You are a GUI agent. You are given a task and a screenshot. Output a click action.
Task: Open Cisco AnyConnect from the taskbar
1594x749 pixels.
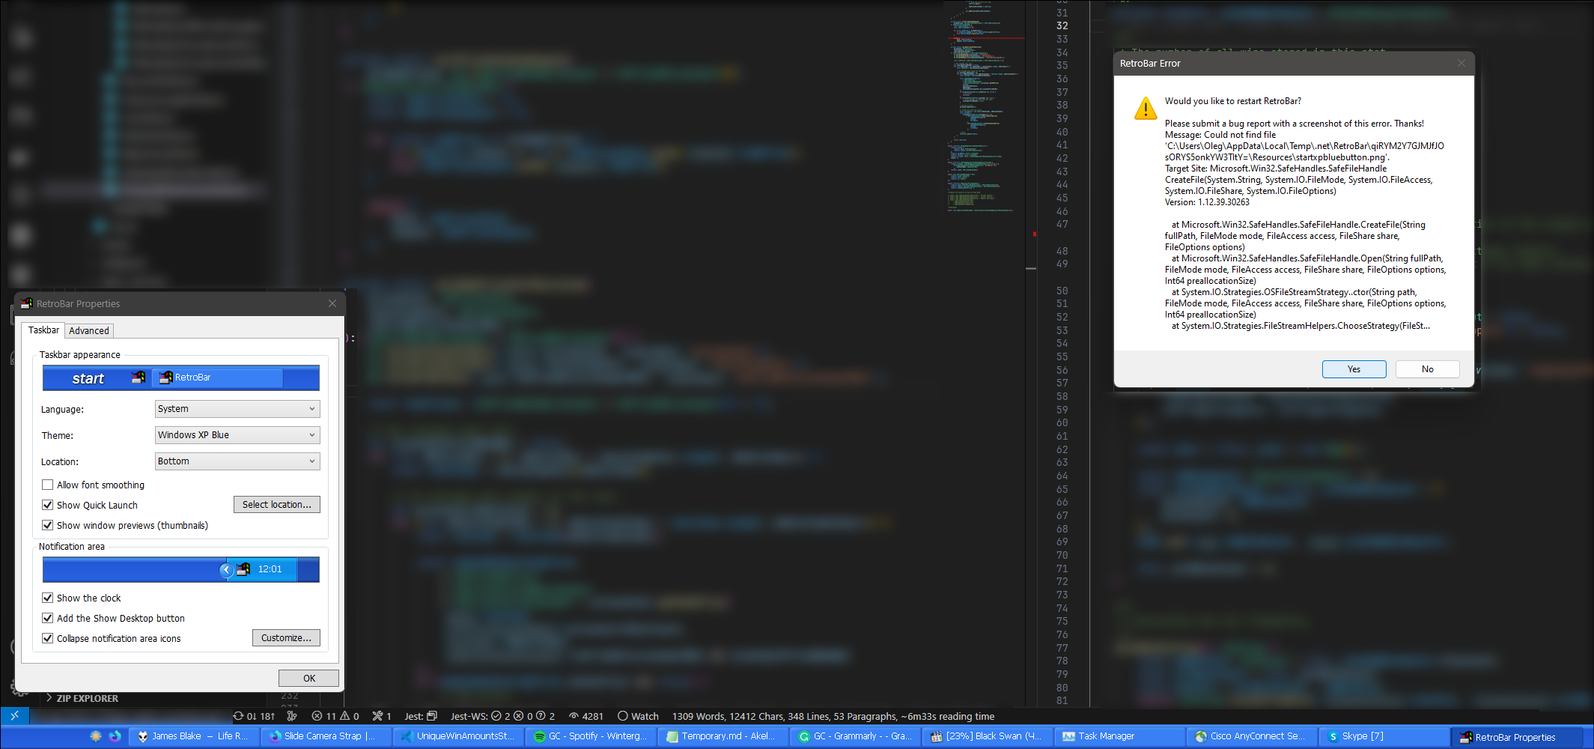[1251, 736]
